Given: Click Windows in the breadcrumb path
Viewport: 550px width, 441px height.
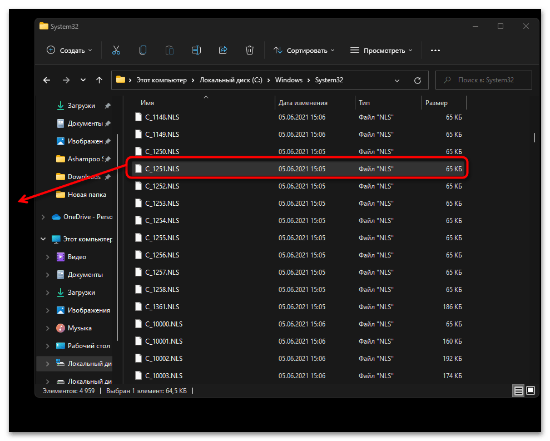Looking at the screenshot, I should pos(289,80).
